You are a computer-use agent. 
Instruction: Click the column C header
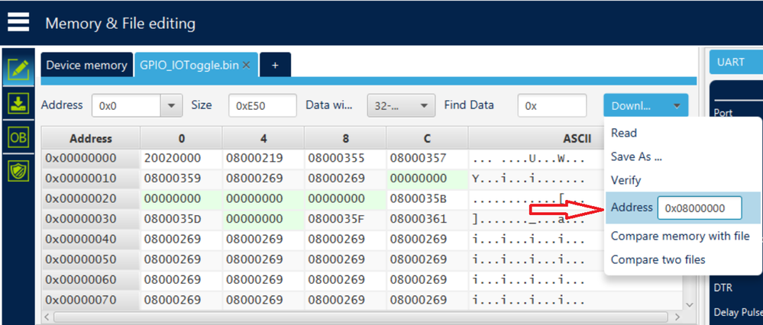click(427, 138)
